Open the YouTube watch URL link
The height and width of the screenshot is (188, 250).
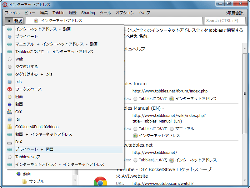tap(163, 183)
